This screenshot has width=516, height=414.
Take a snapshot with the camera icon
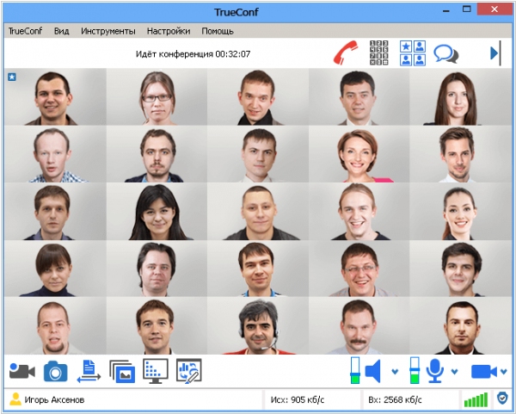[56, 371]
